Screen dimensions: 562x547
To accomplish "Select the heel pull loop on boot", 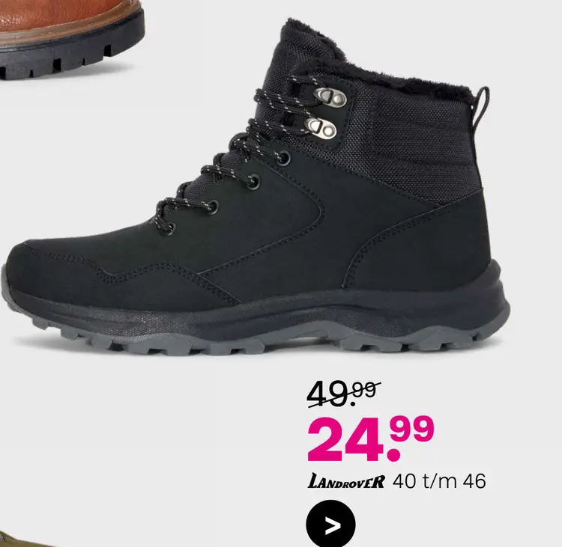I will (x=480, y=108).
